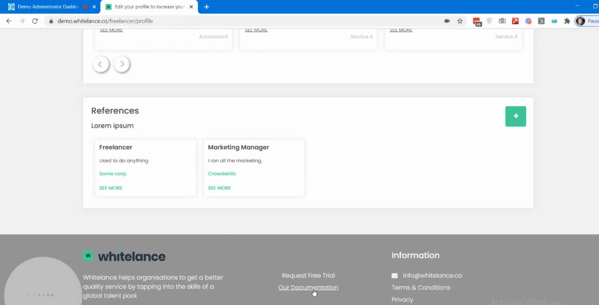Close the Edit your profile tab

(x=191, y=7)
